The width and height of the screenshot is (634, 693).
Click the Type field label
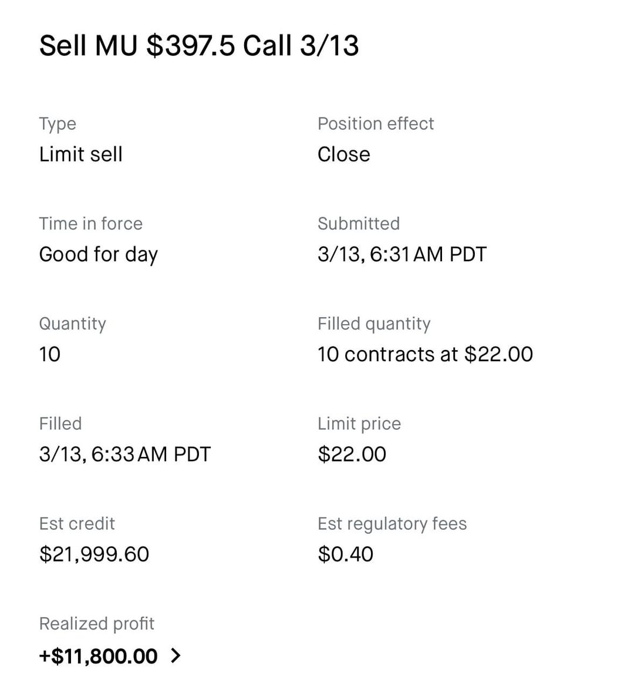pyautogui.click(x=58, y=124)
